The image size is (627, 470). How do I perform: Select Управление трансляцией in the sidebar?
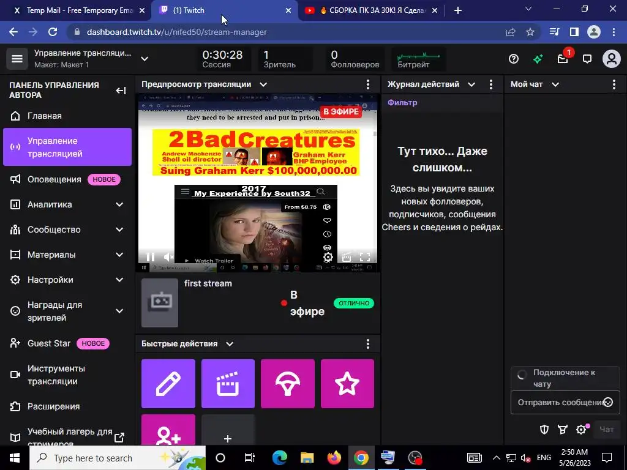coord(67,147)
